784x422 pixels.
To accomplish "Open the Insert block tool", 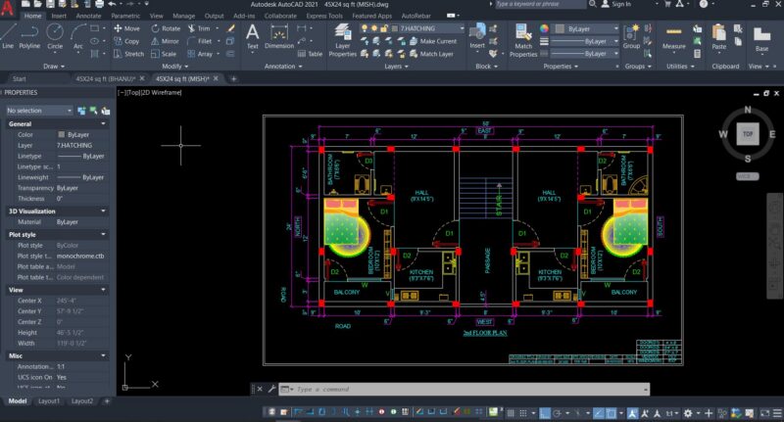I will point(477,36).
